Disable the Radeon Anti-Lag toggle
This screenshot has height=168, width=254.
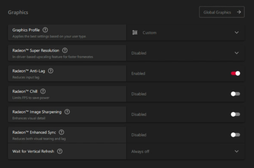pyautogui.click(x=236, y=73)
